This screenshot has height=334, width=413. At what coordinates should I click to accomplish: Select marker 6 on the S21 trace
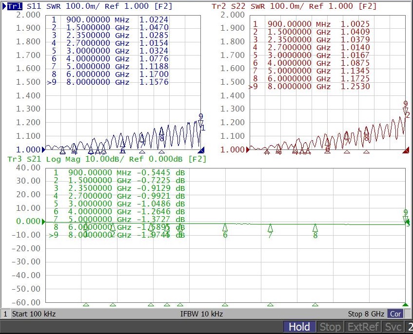225,228
